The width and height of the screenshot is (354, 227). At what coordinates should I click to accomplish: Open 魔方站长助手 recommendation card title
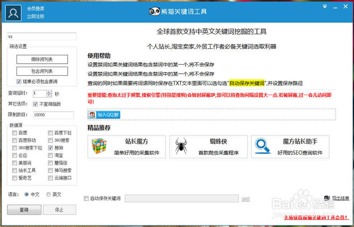click(x=300, y=141)
